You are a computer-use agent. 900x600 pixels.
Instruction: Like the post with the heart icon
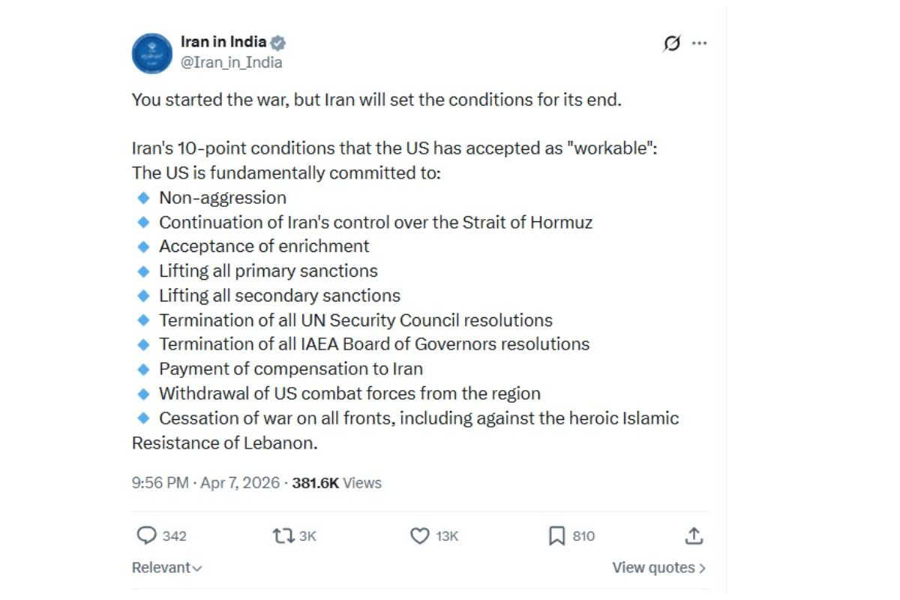coord(420,535)
